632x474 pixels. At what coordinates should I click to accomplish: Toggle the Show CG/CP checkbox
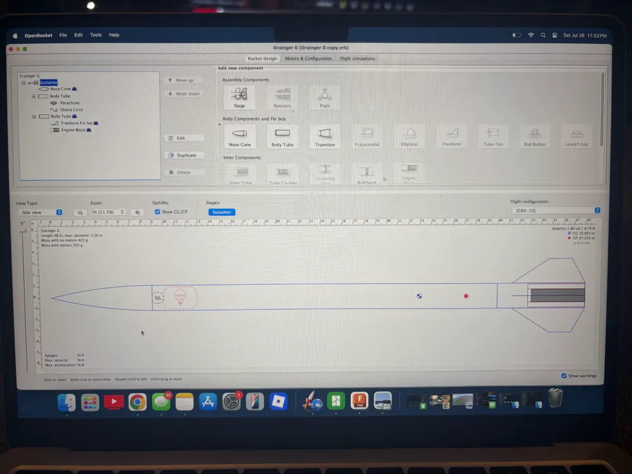(157, 212)
